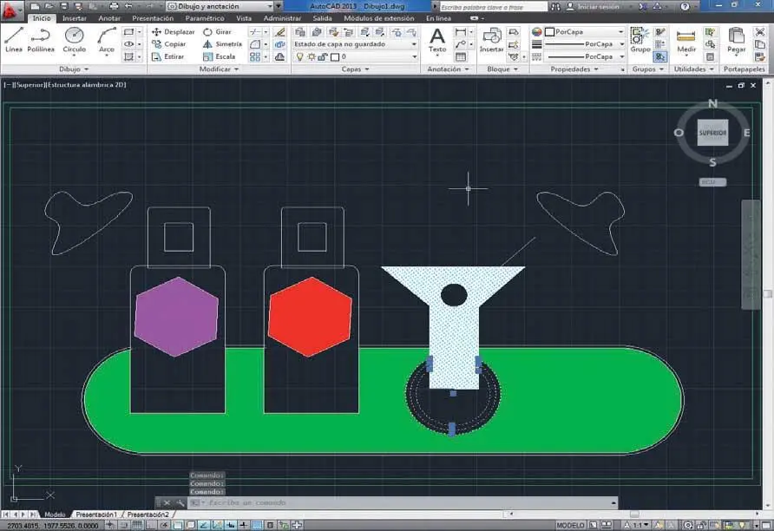Click the Escala scale tool

click(x=220, y=56)
